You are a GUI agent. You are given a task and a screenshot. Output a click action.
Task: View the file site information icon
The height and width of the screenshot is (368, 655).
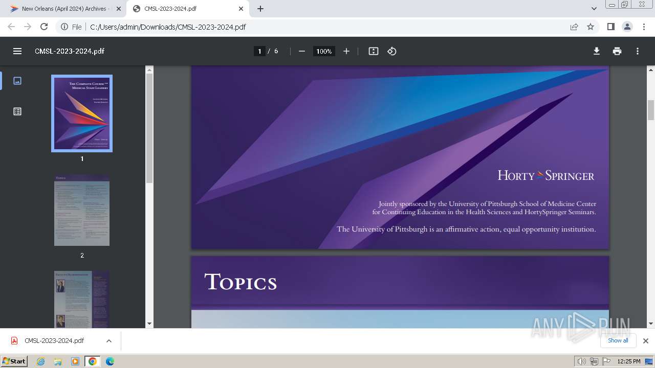point(65,27)
